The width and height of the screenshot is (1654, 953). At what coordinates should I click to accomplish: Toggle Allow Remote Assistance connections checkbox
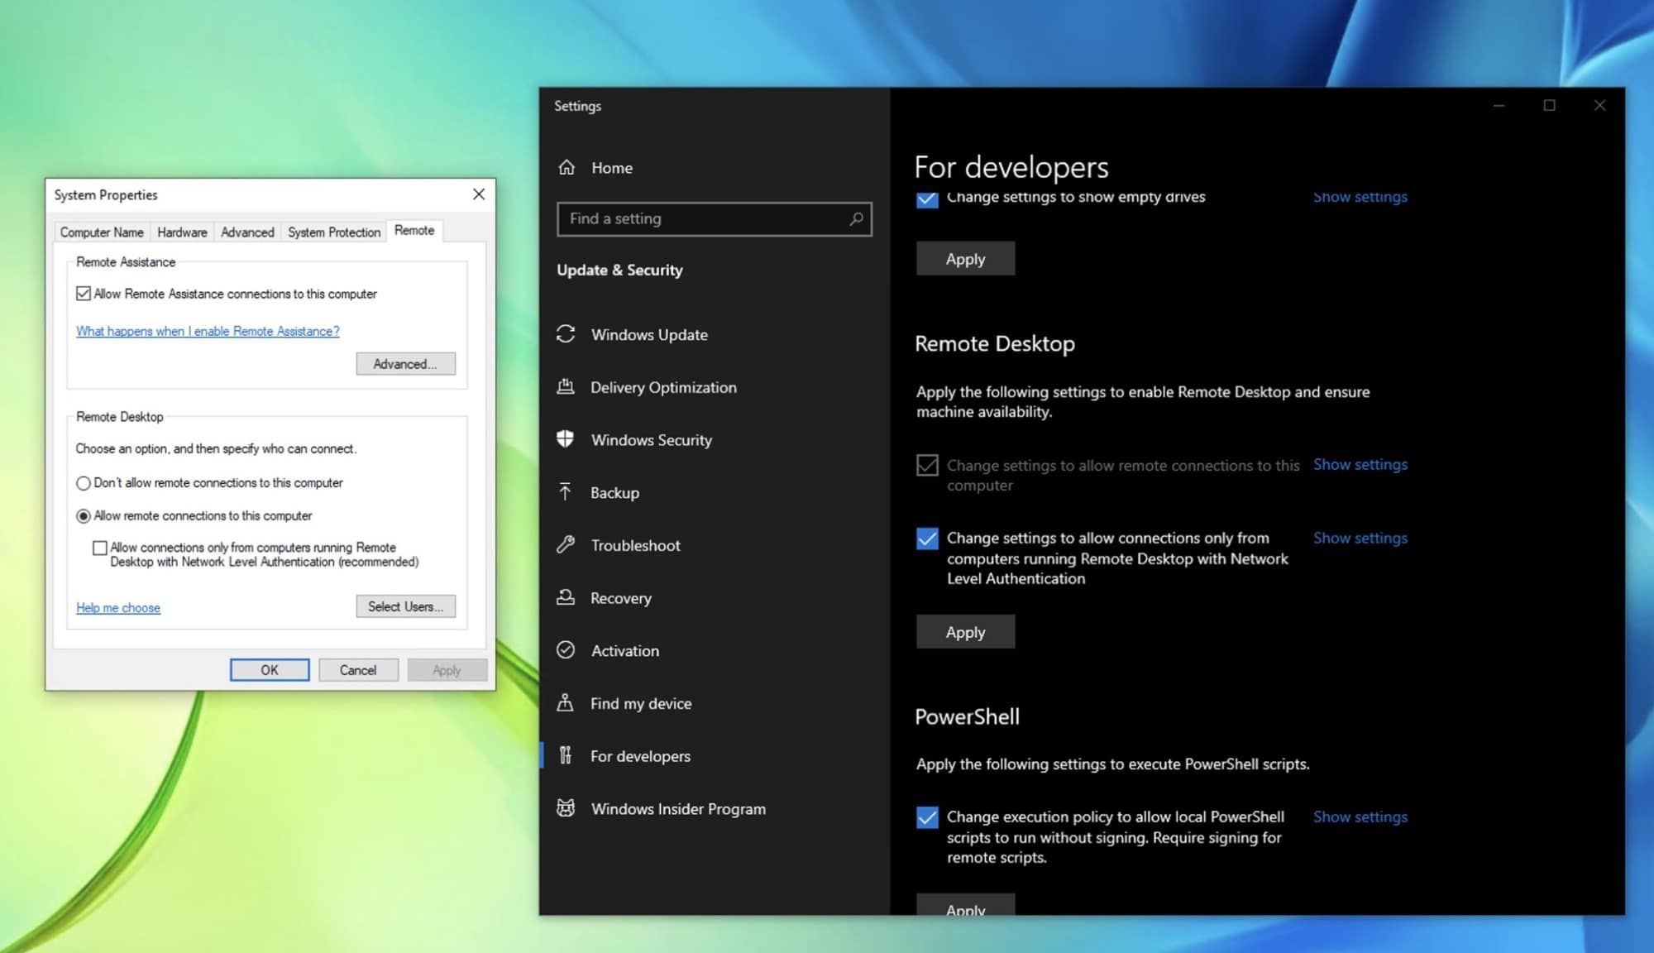(x=83, y=294)
